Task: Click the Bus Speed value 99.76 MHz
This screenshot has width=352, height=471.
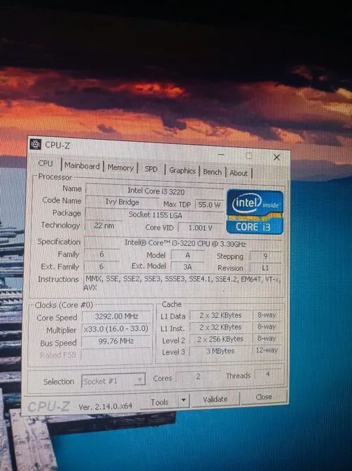Action: [116, 341]
